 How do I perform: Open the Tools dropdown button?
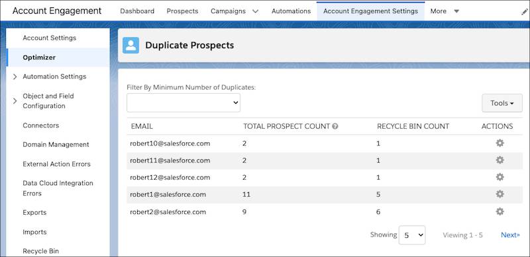click(502, 103)
